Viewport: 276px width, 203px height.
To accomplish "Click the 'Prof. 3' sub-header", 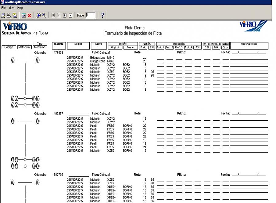I will (179, 47).
